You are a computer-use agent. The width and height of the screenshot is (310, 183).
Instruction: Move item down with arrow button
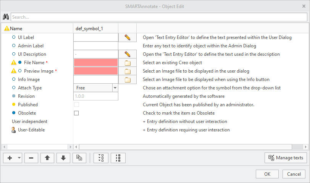click(x=63, y=158)
